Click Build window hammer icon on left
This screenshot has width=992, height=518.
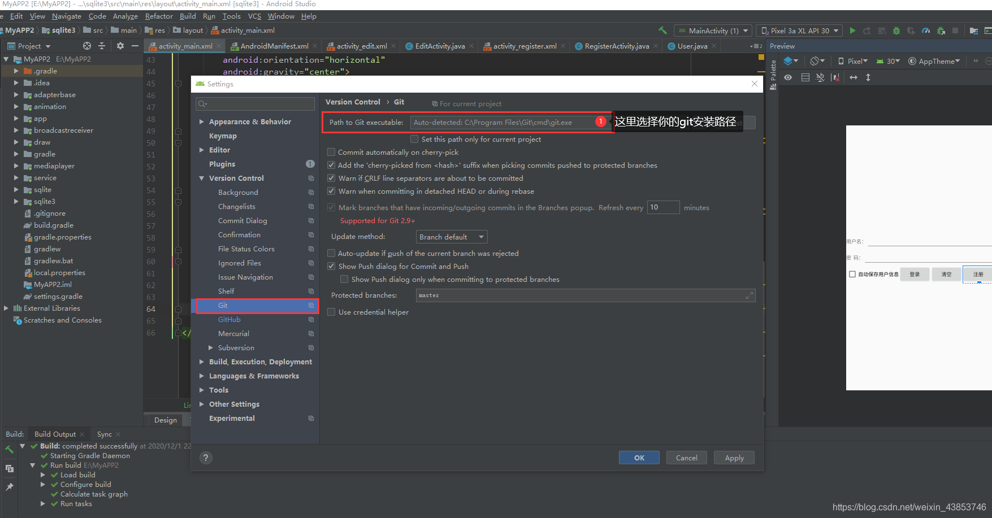[x=10, y=449]
